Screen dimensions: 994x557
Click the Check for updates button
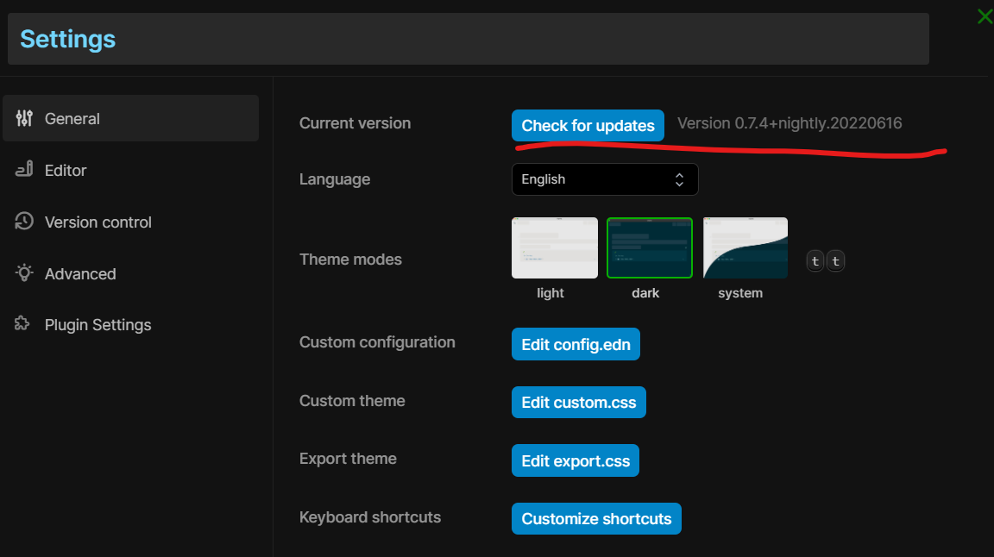click(x=588, y=125)
